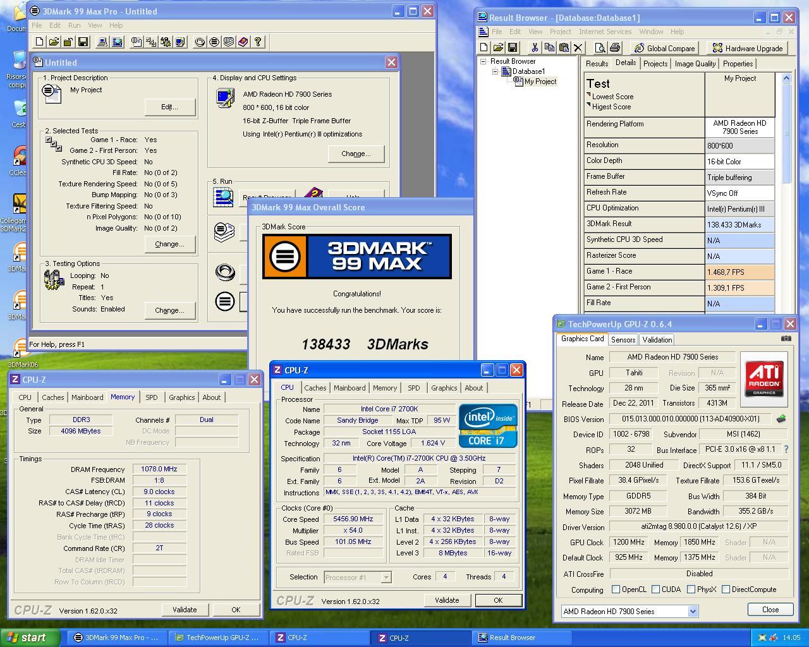Click New document icon in Result Browser toolbar

484,47
